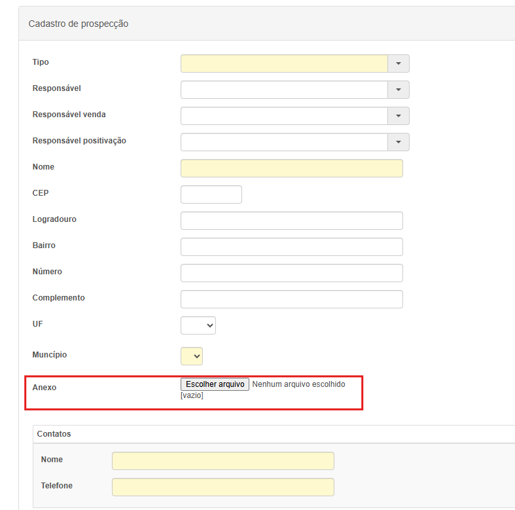Open the Município select box
The image size is (515, 510).
click(x=192, y=356)
